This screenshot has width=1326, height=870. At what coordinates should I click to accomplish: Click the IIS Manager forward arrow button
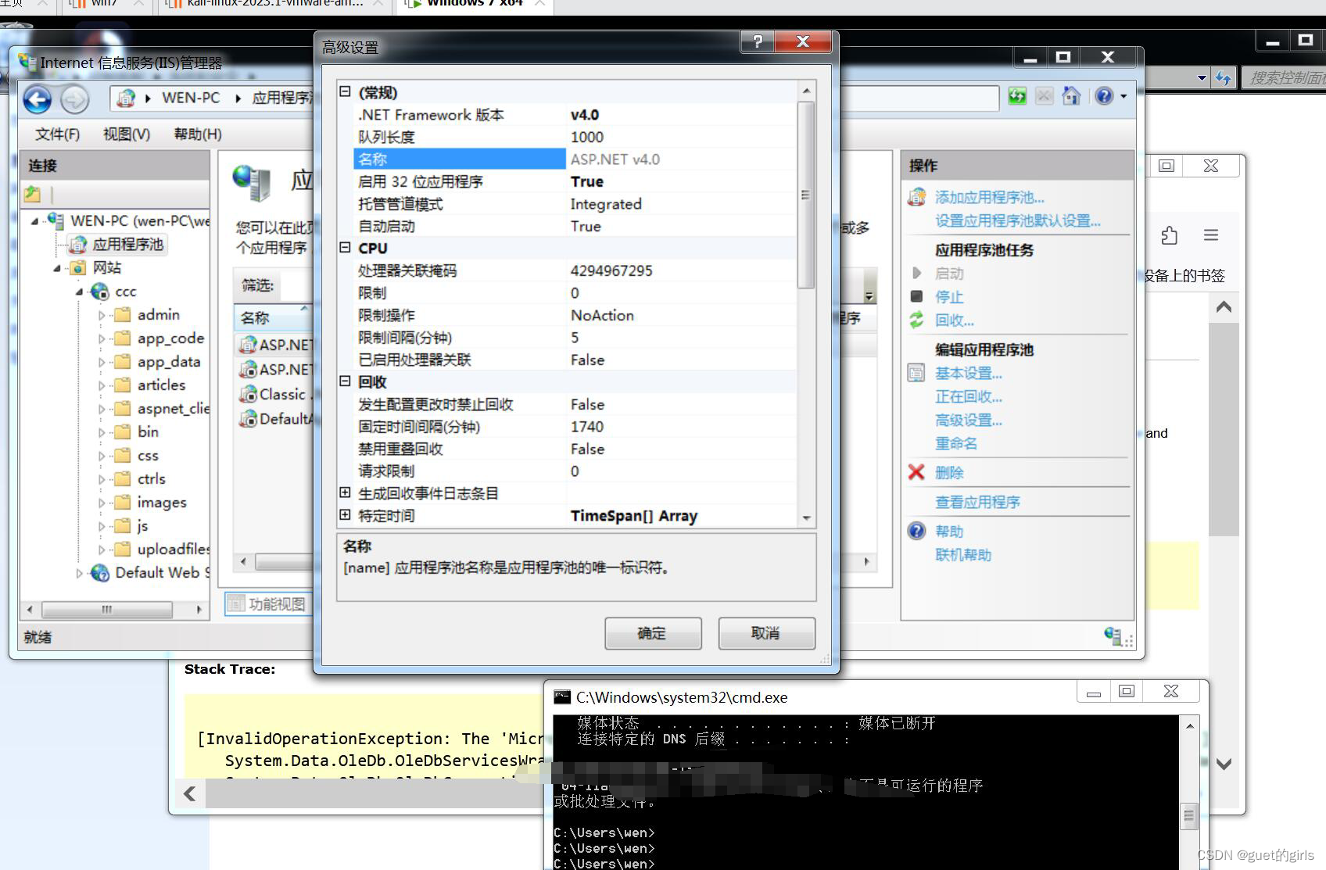coord(75,98)
